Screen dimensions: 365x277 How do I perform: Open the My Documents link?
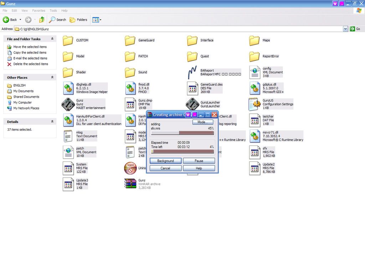tap(23, 91)
